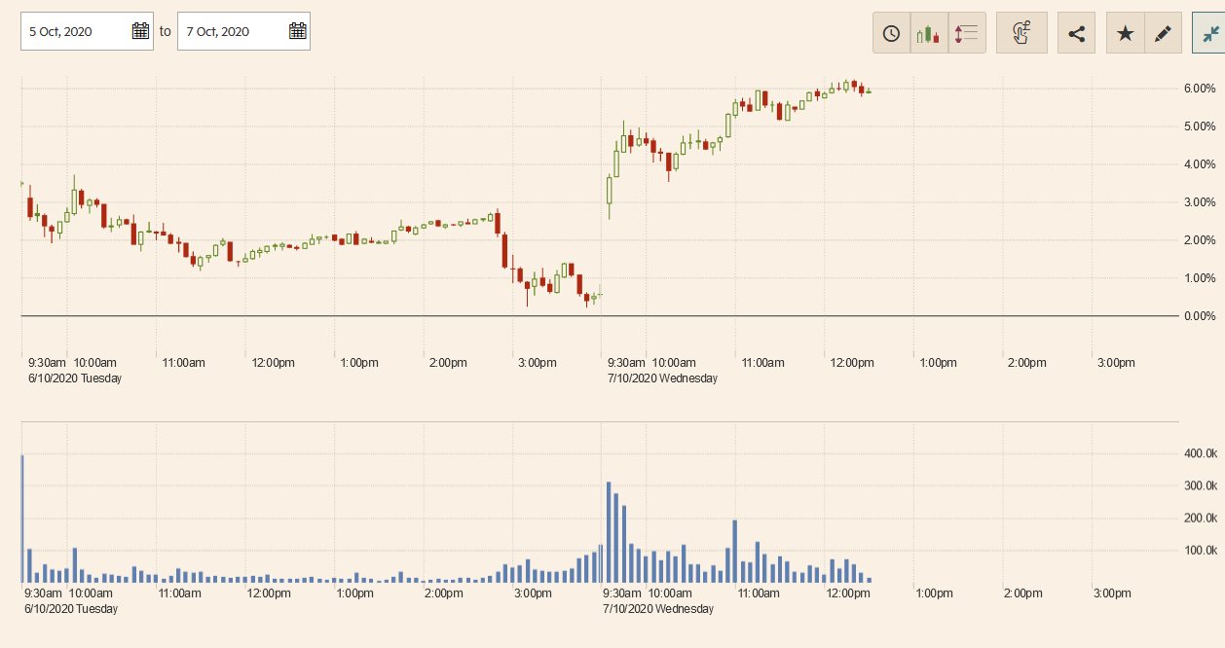Share the chart using the share icon
1225x648 pixels.
pyautogui.click(x=1076, y=33)
